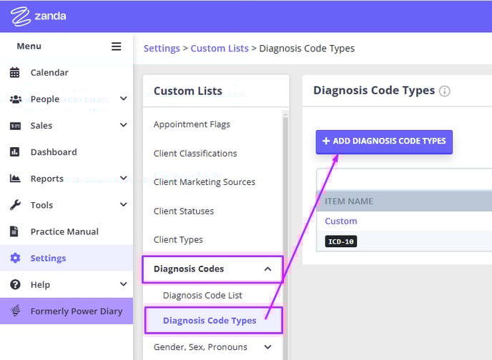
Task: Select Diagnosis Codes section header
Action: point(212,269)
